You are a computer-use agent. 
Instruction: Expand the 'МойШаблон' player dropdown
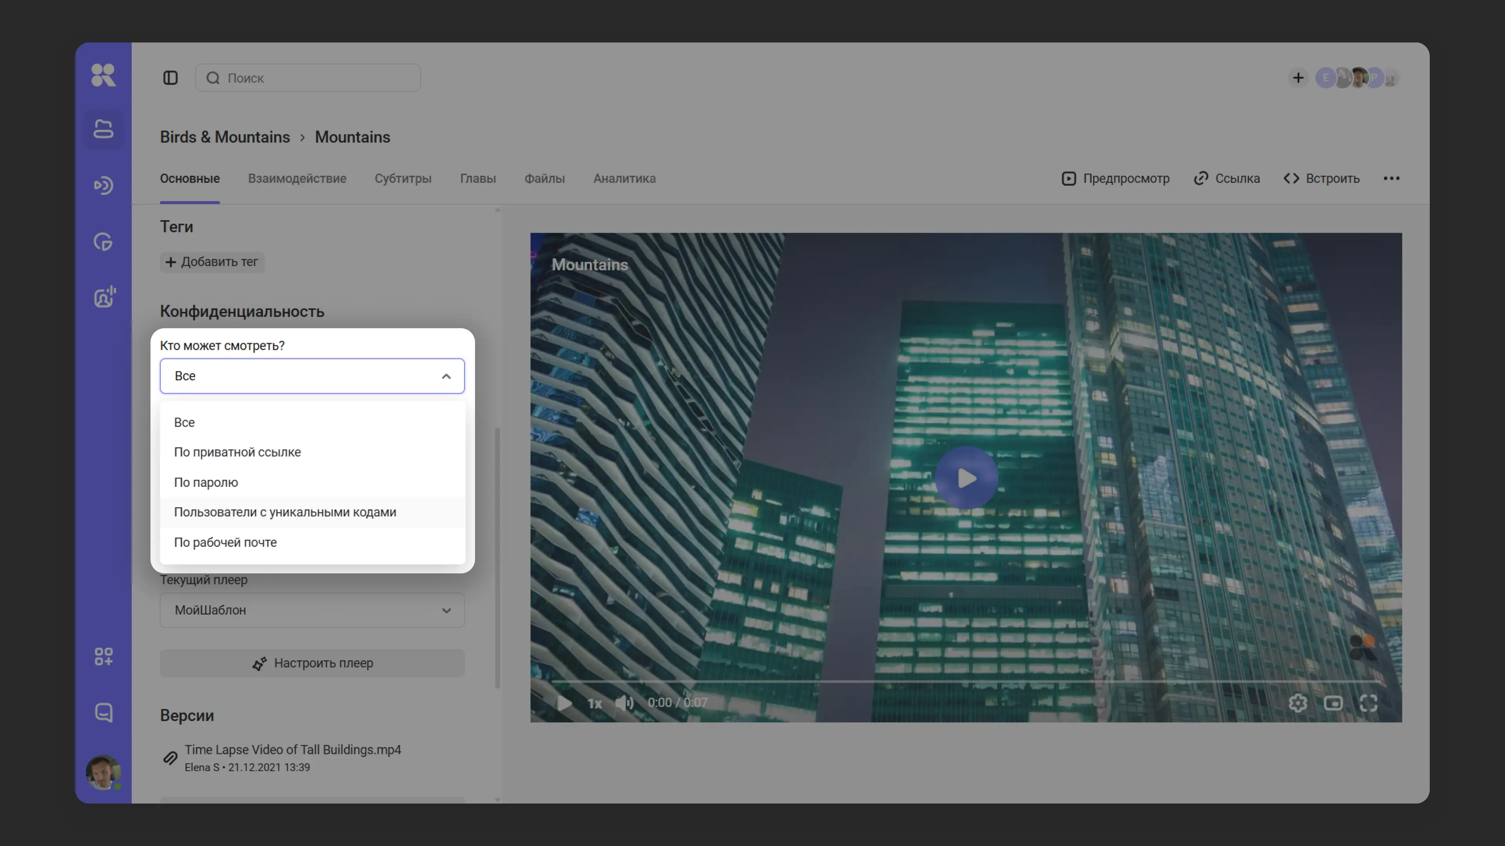[x=312, y=610]
